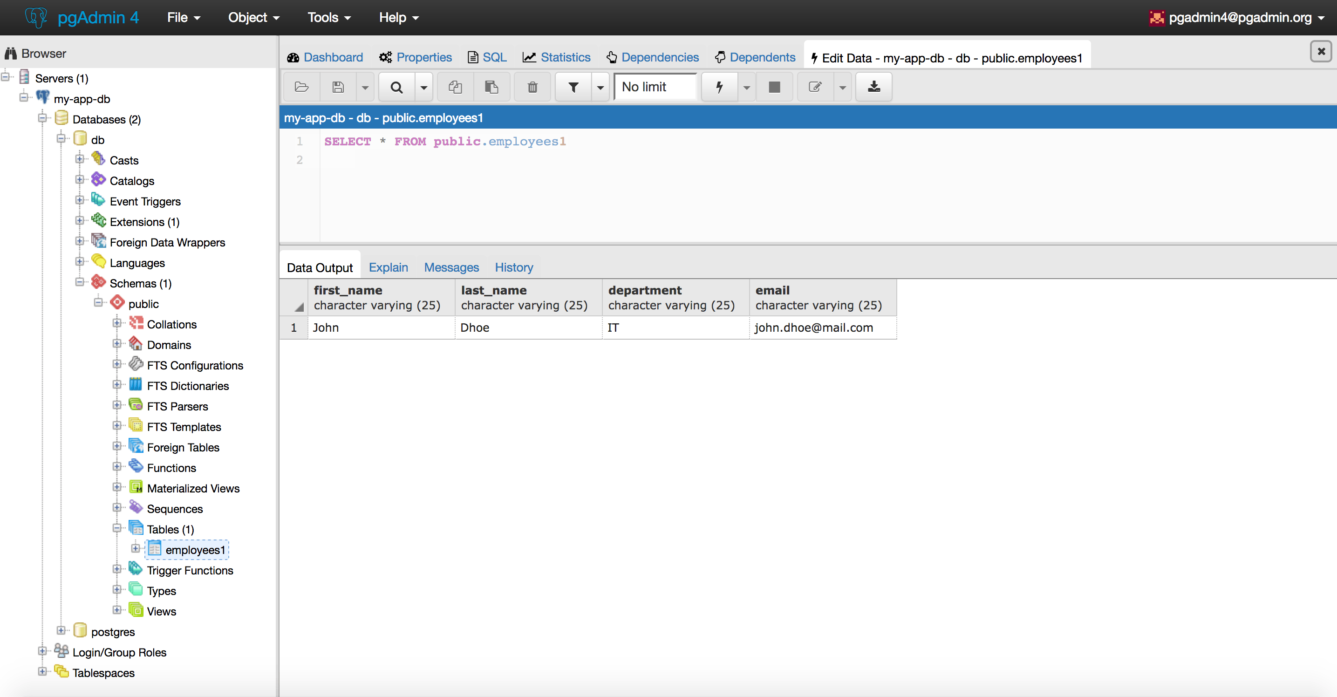Click the first_name column header
The image size is (1337, 697).
(382, 297)
